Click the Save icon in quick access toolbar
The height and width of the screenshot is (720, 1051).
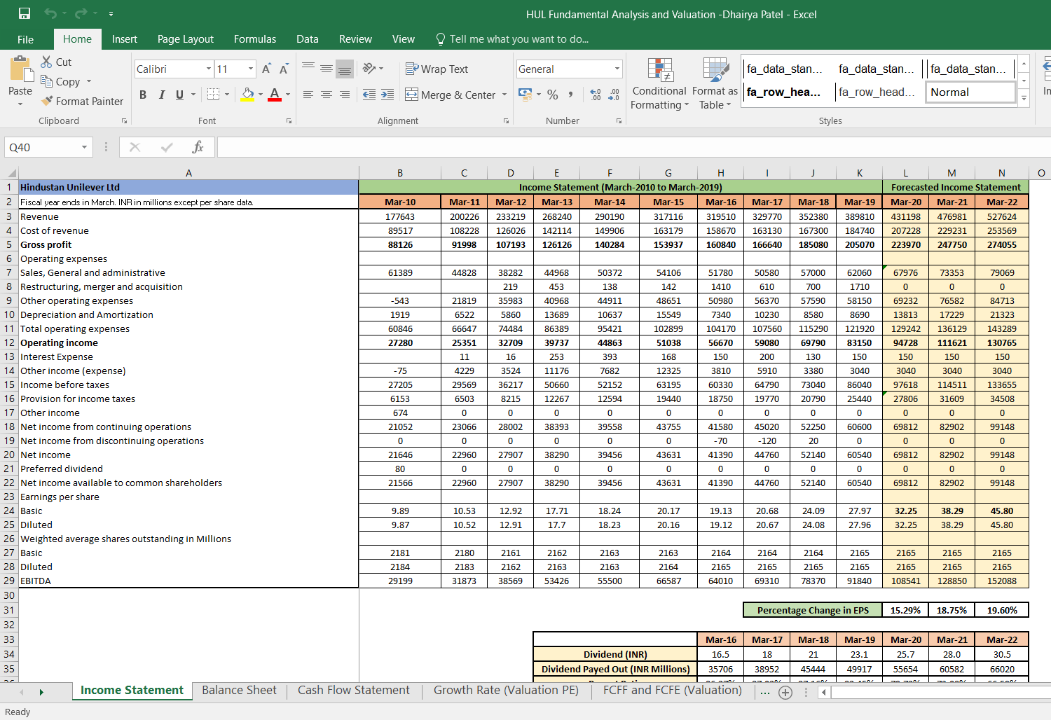[x=25, y=13]
